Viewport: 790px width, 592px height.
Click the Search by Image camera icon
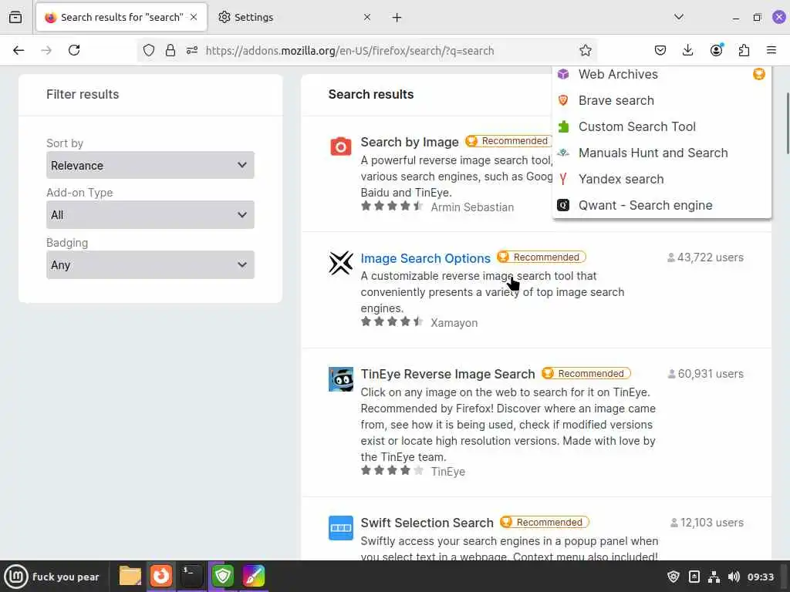coord(340,146)
